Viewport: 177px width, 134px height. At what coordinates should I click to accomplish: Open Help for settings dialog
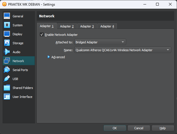click(163, 128)
